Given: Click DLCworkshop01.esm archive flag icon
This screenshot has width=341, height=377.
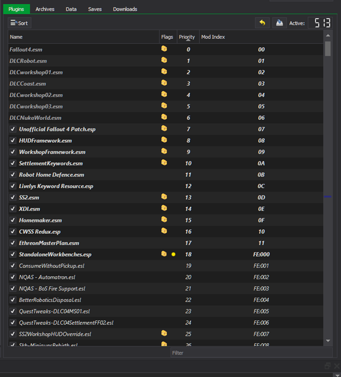Looking at the screenshot, I should (x=164, y=72).
